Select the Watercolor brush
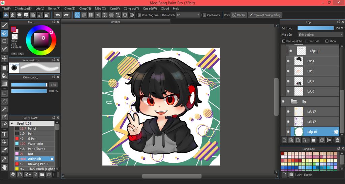The image size is (345, 184). point(34,144)
